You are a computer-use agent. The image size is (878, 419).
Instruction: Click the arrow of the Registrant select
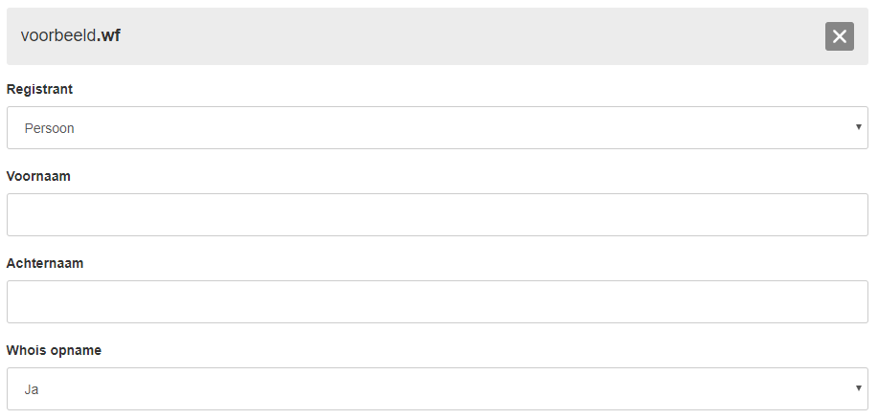click(x=858, y=127)
